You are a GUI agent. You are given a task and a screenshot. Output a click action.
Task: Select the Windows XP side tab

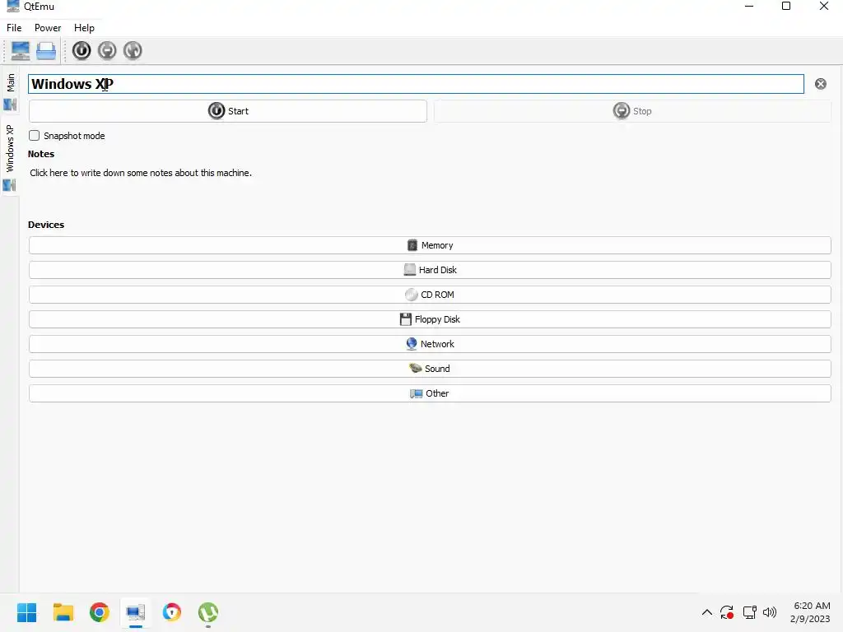click(10, 157)
